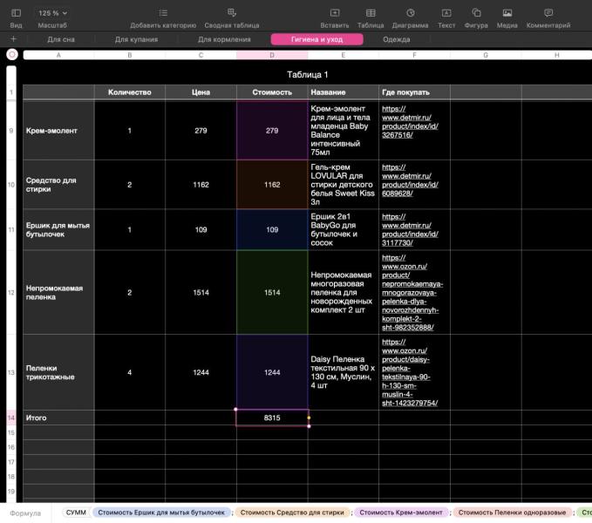The image size is (592, 523).
Task: Select the total cell showing 8315
Action: point(272,418)
